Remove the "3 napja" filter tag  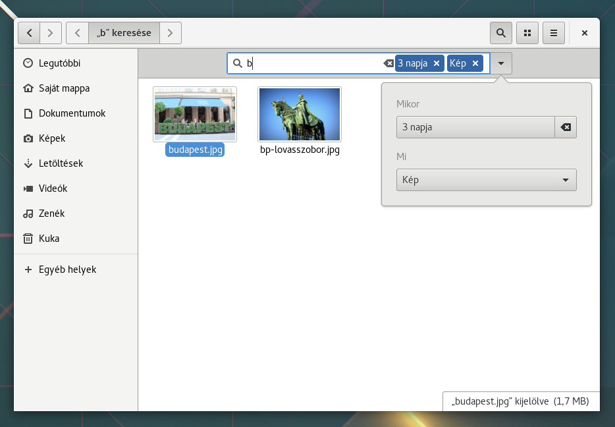click(437, 63)
